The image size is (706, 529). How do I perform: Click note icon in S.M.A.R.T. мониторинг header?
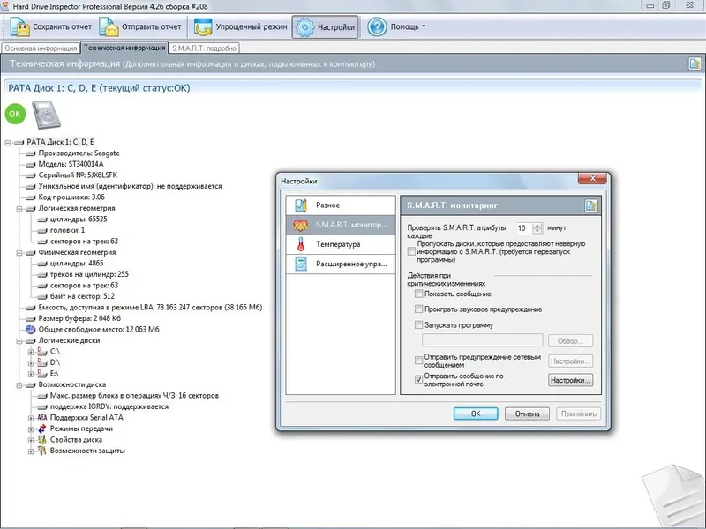tap(590, 205)
